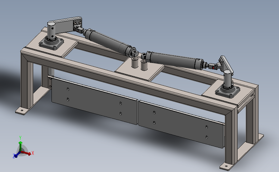The image size is (279, 172).
Task: Select the right square flange bearing
Action: click(x=228, y=92)
